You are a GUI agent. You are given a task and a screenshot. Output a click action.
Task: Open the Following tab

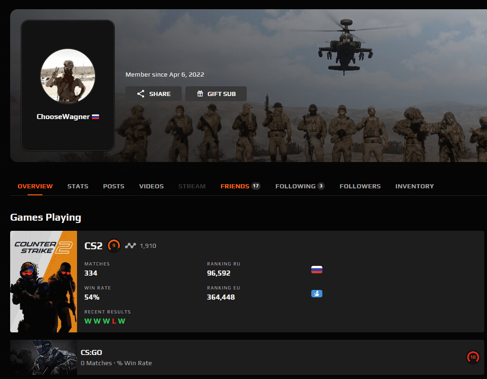[x=299, y=186]
